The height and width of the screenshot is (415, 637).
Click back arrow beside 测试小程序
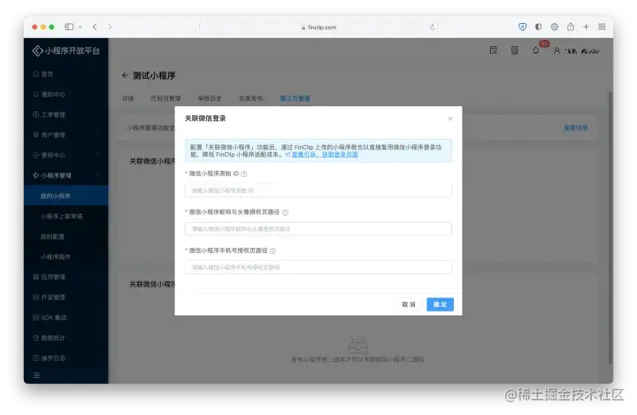coord(125,75)
